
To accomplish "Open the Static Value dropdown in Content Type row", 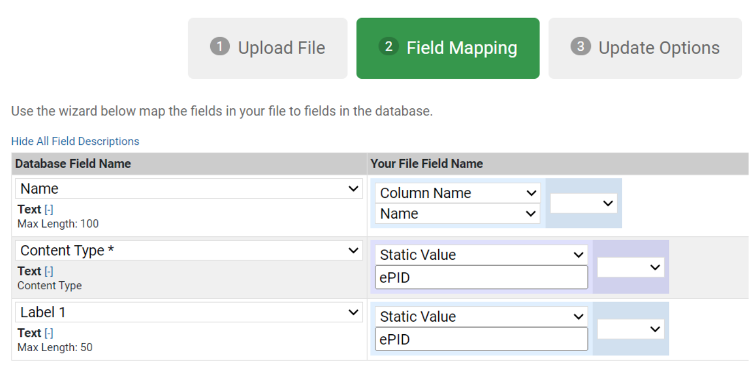I will click(481, 255).
